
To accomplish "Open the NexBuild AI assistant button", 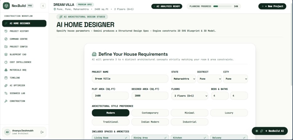I will click(270, 131).
